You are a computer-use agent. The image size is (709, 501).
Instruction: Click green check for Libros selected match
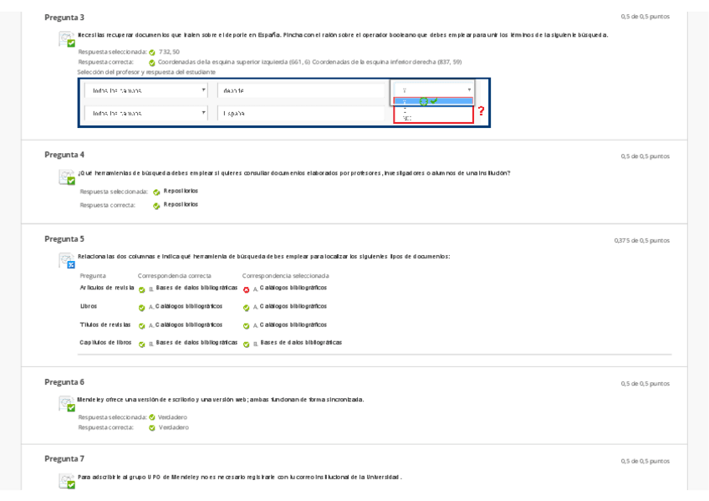pos(247,308)
